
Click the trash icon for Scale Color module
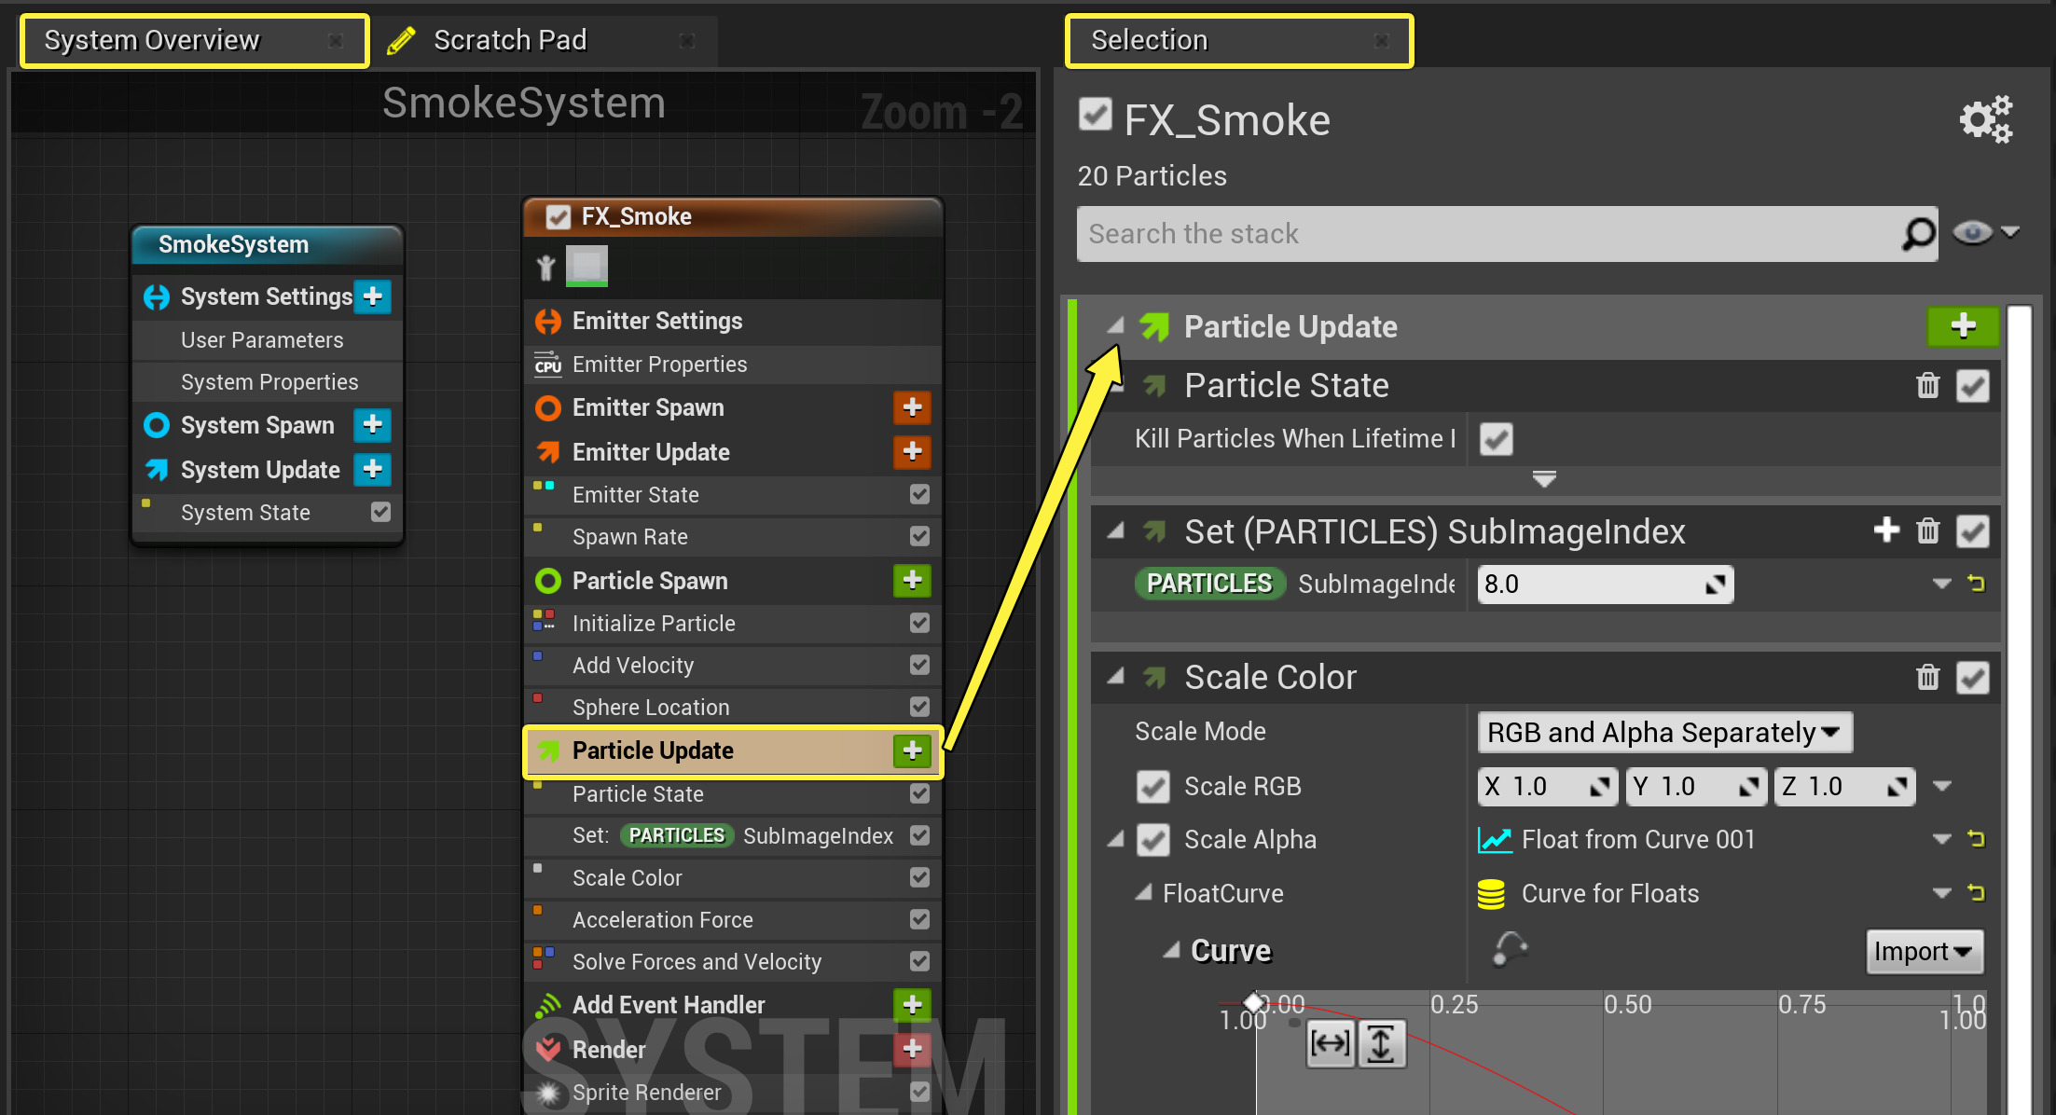[x=1927, y=678]
